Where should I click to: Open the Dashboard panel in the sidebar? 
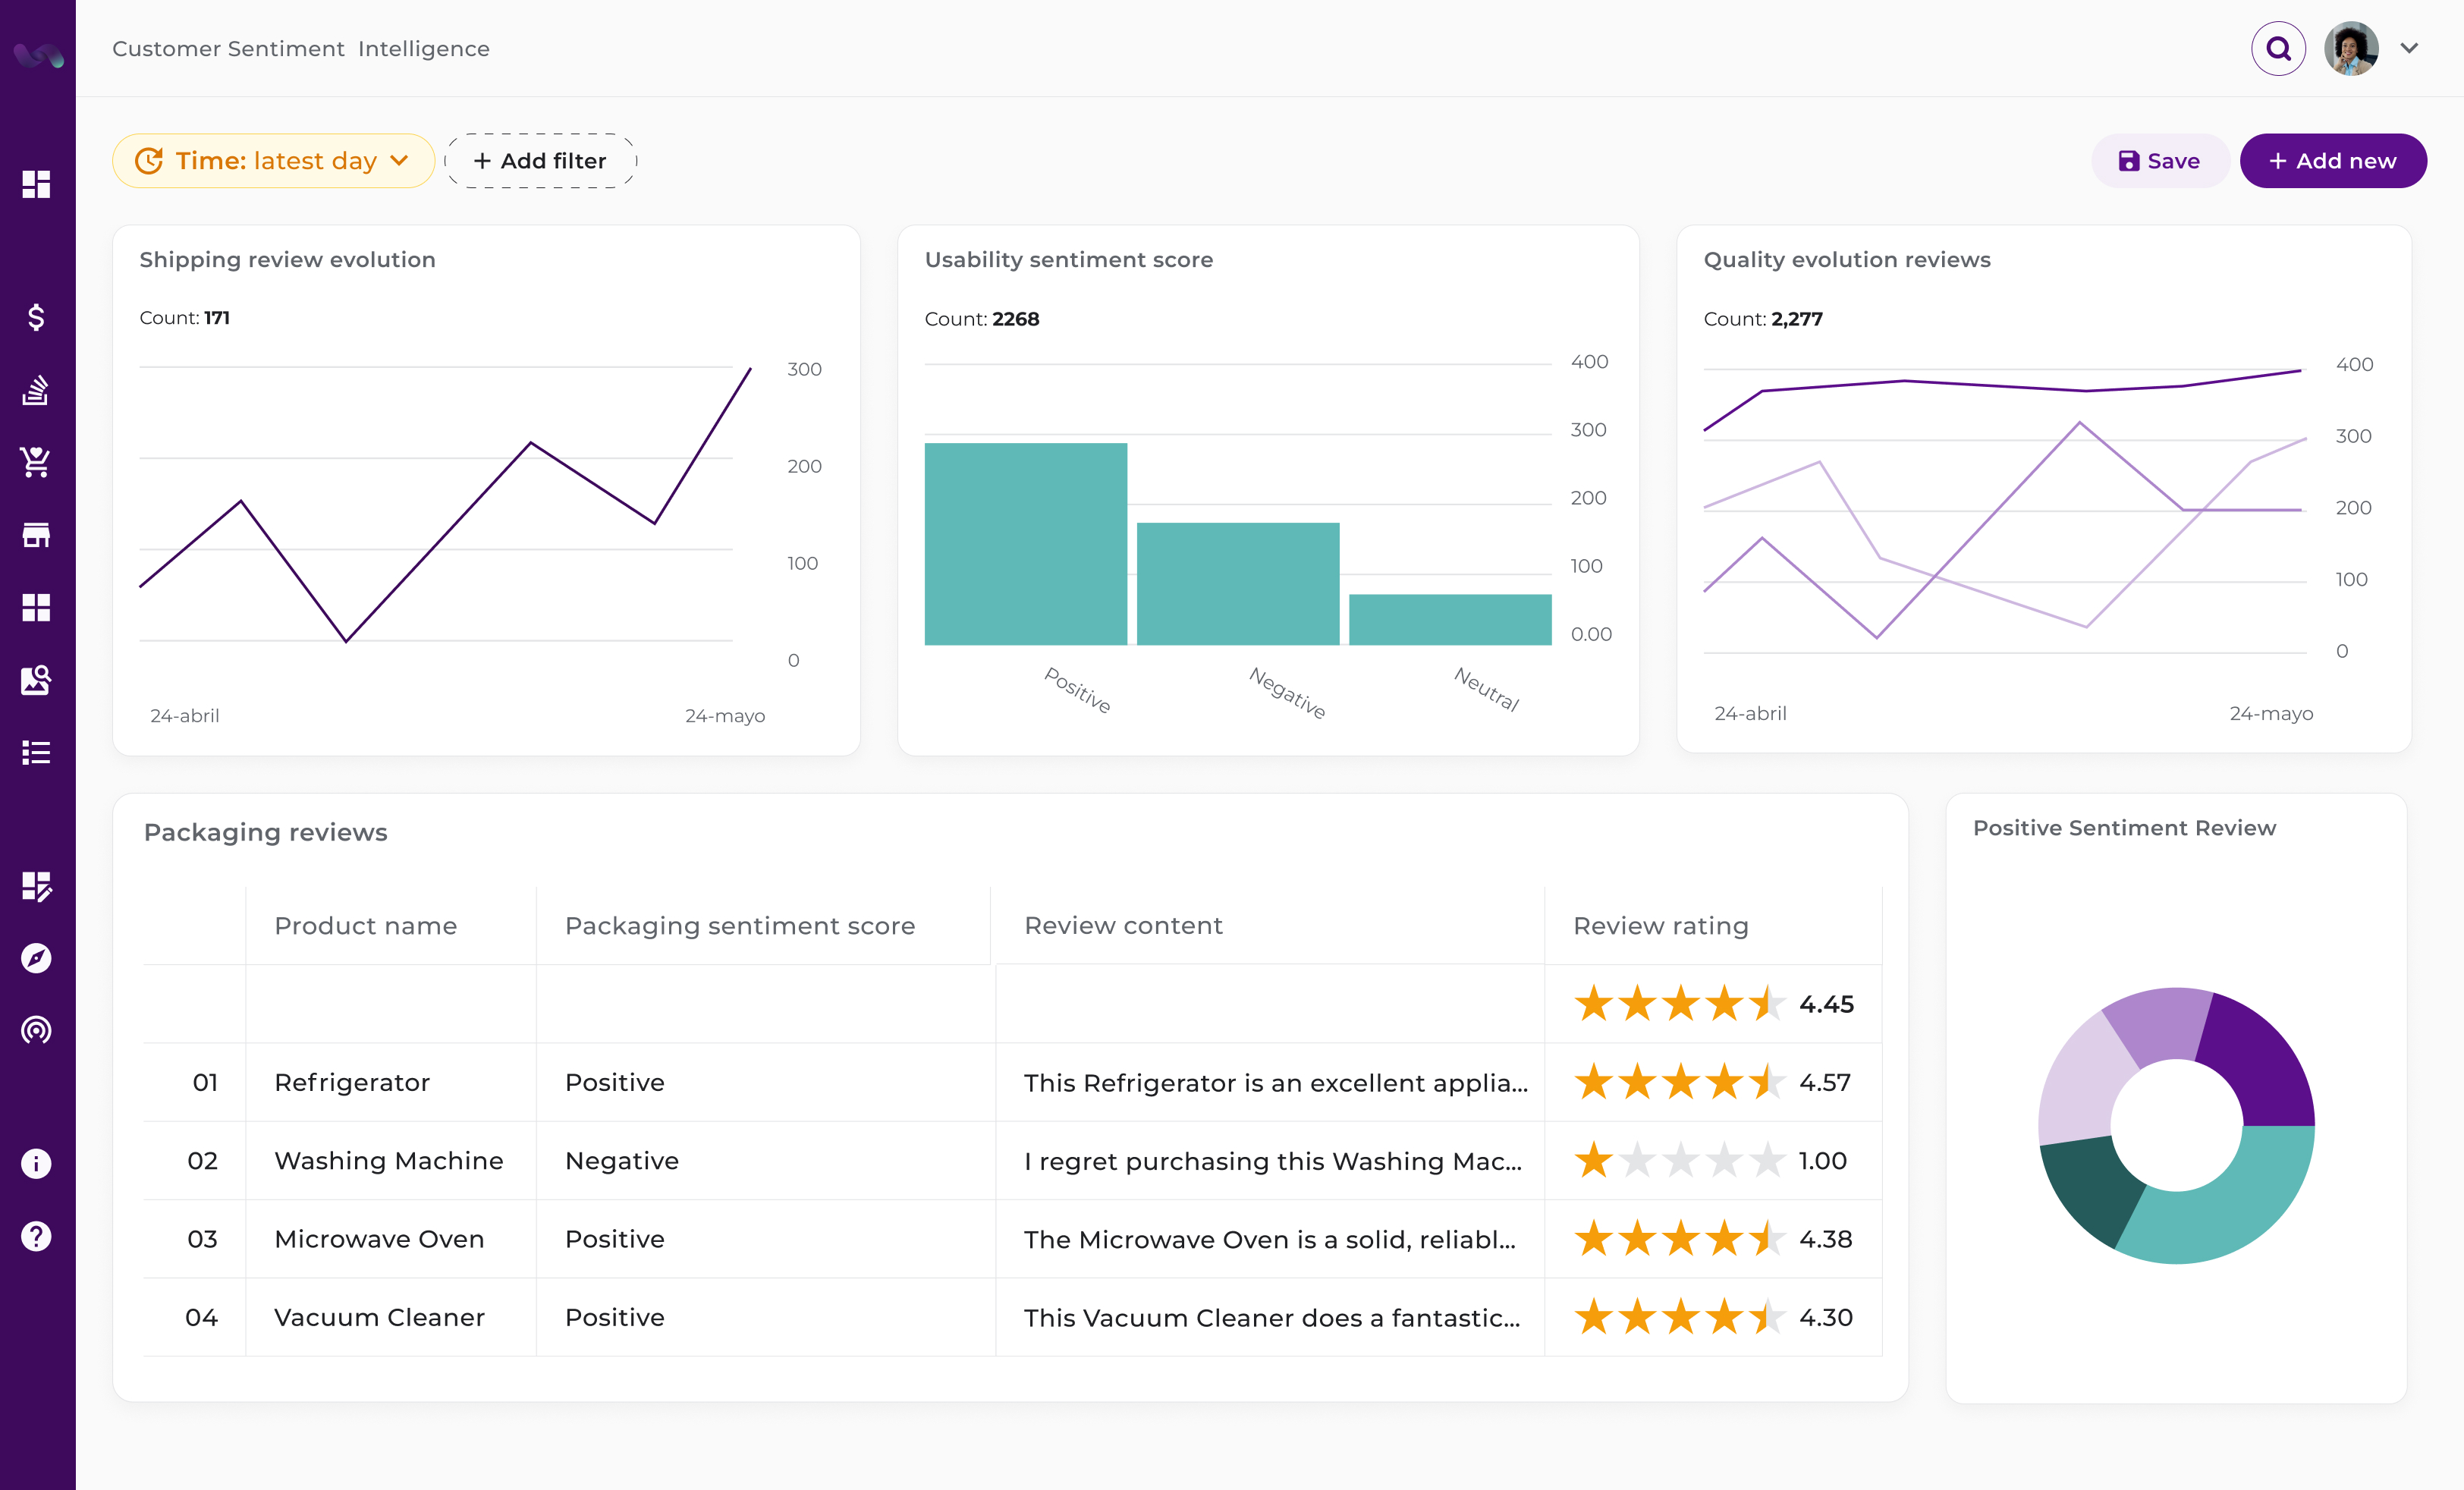click(x=37, y=185)
